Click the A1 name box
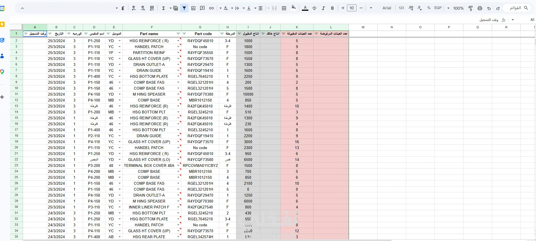 click(x=532, y=20)
